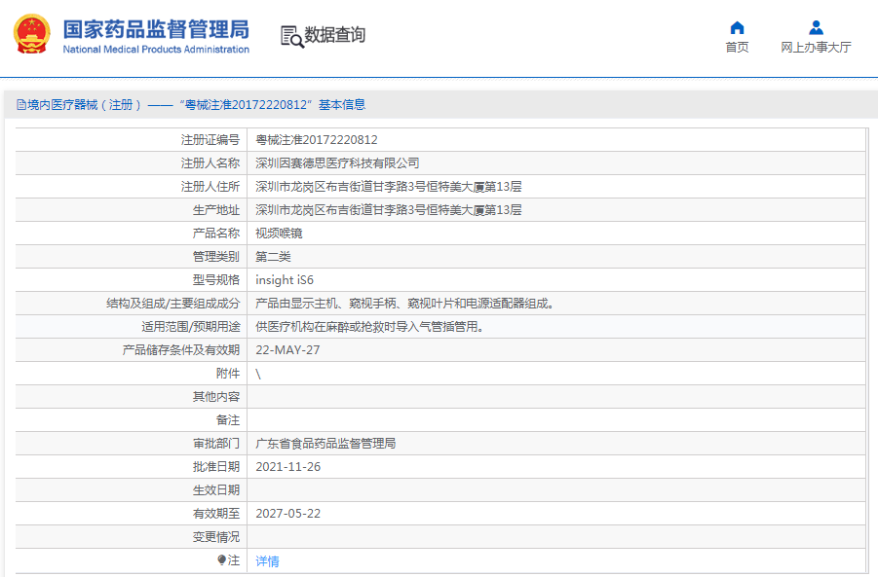Click the 审批部门 value 广东省食品药品监督管理局

(x=327, y=443)
